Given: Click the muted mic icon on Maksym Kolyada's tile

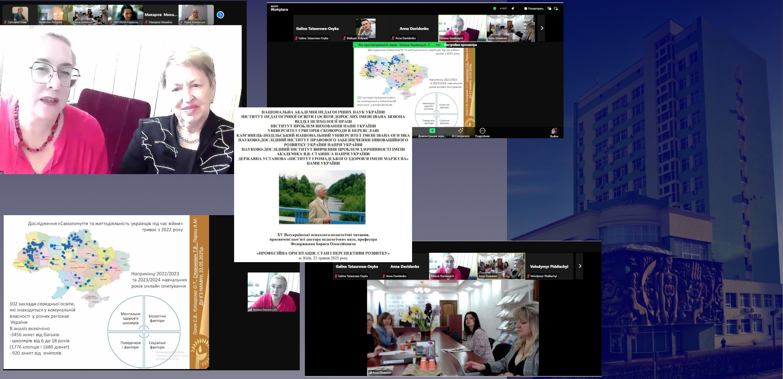Looking at the screenshot, I should tap(344, 38).
